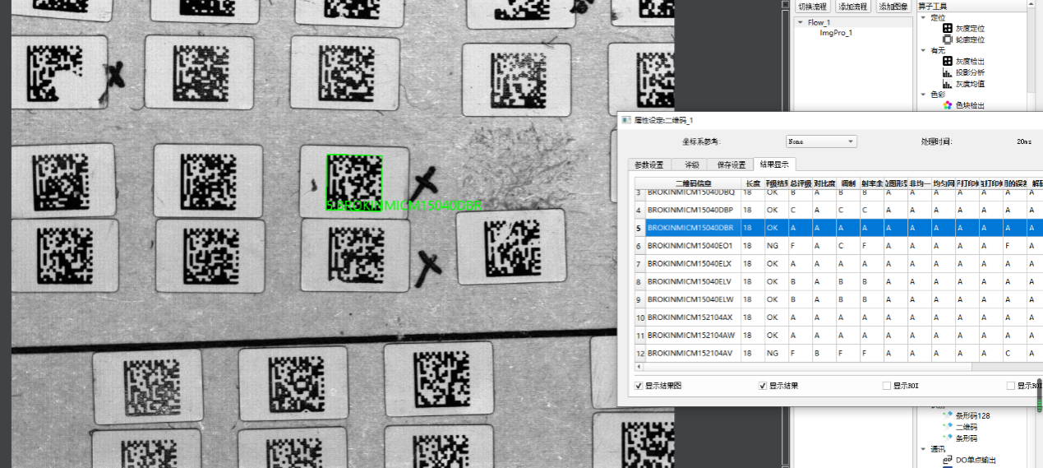Enable the 显示ROI checkbox

(886, 386)
